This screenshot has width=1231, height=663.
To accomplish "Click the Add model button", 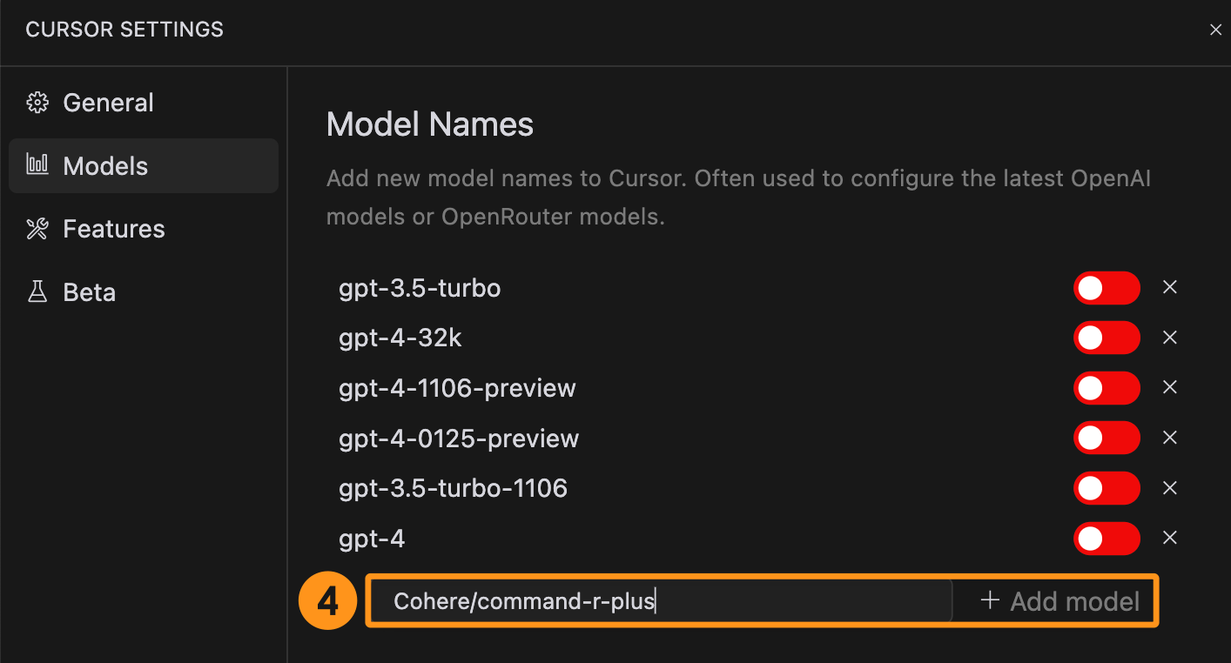I will (1058, 600).
